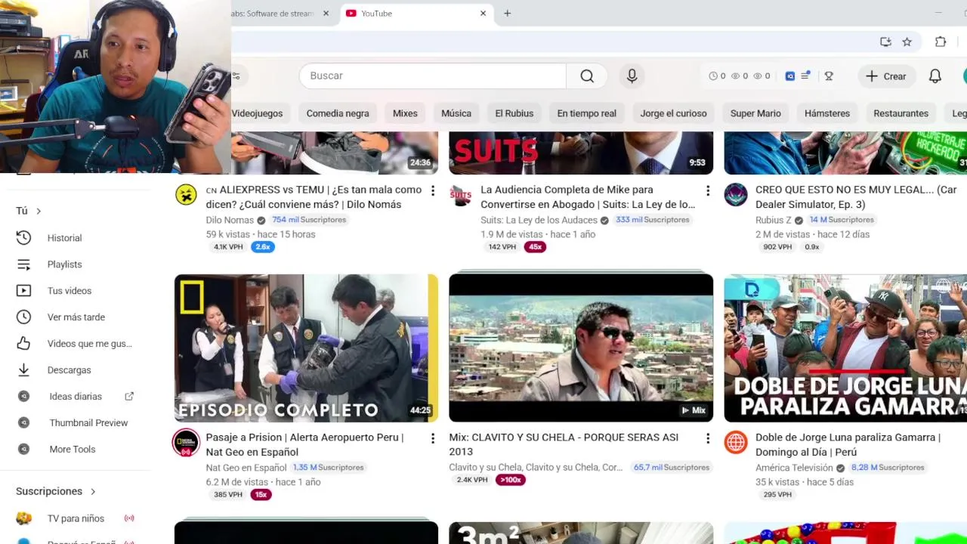Open options menu for AliExpress vs Temu video

(433, 190)
